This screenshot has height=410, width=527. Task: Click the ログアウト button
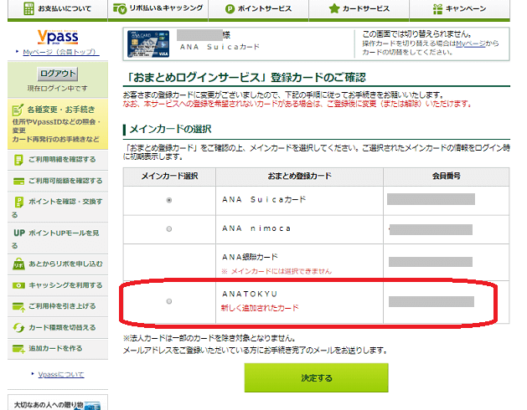[x=58, y=74]
